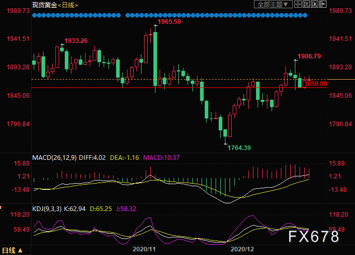
Task: Click the current price 1859.09 label
Action: (x=317, y=83)
